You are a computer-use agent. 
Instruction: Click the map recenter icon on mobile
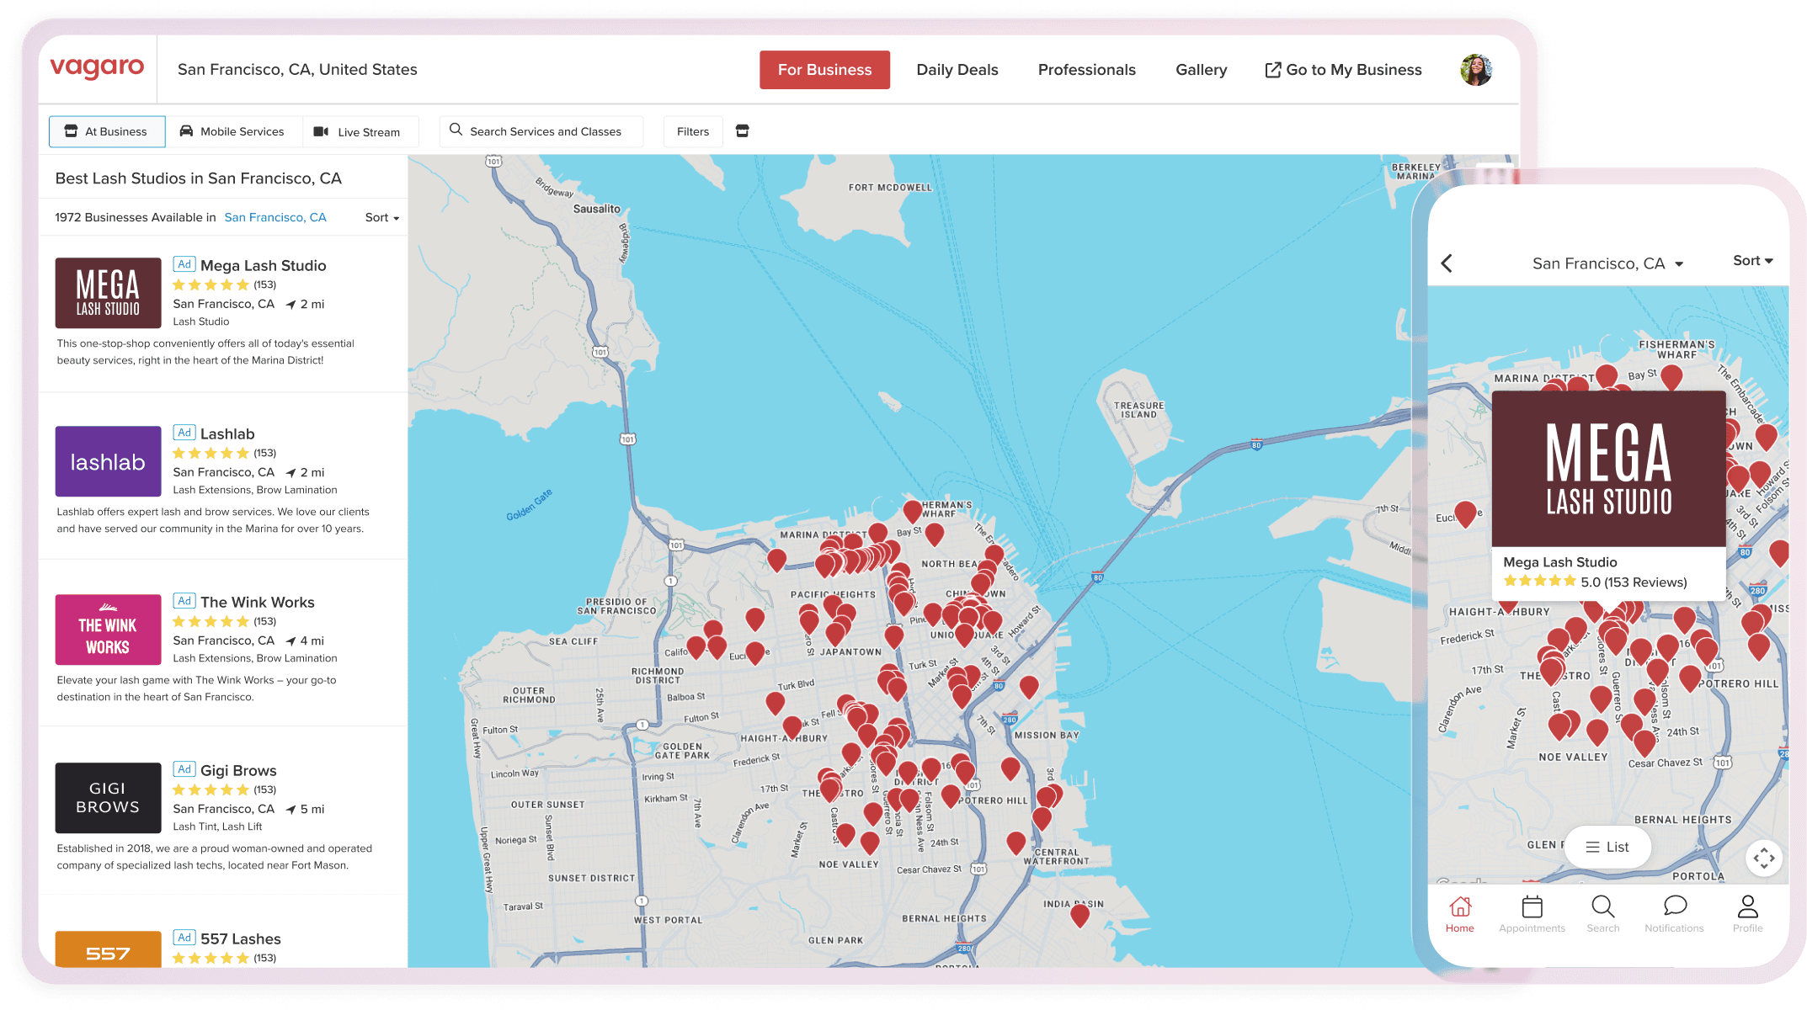tap(1763, 858)
